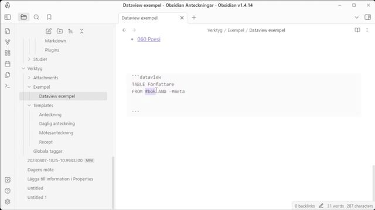
Task: Open graph view ribbon icon
Action: (8, 42)
